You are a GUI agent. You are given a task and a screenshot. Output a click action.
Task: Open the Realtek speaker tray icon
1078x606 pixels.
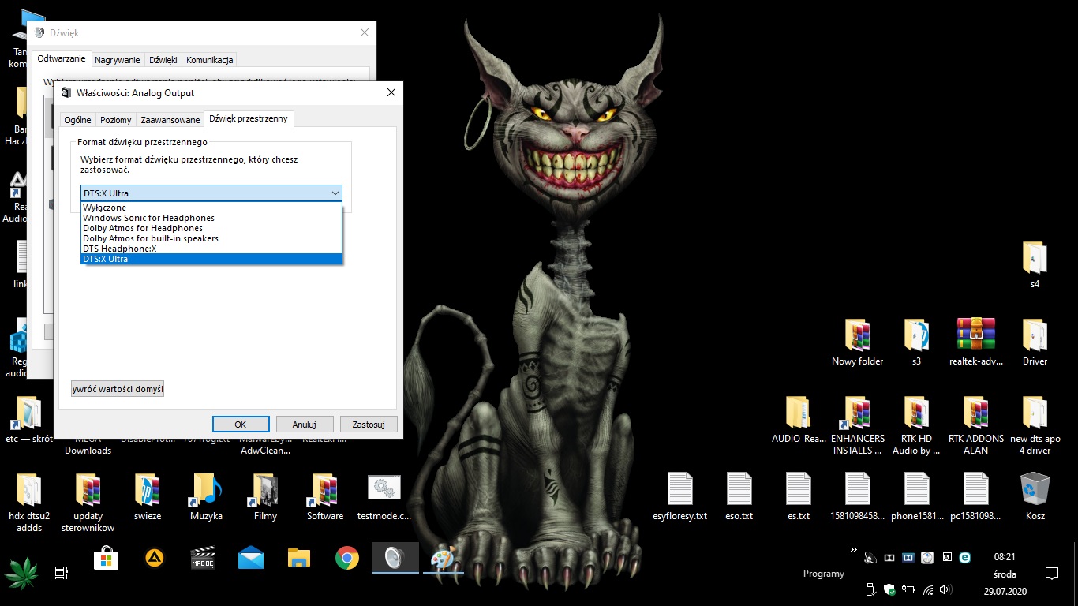[870, 558]
